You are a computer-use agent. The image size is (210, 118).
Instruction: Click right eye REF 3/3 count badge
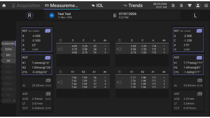[x=48, y=31]
